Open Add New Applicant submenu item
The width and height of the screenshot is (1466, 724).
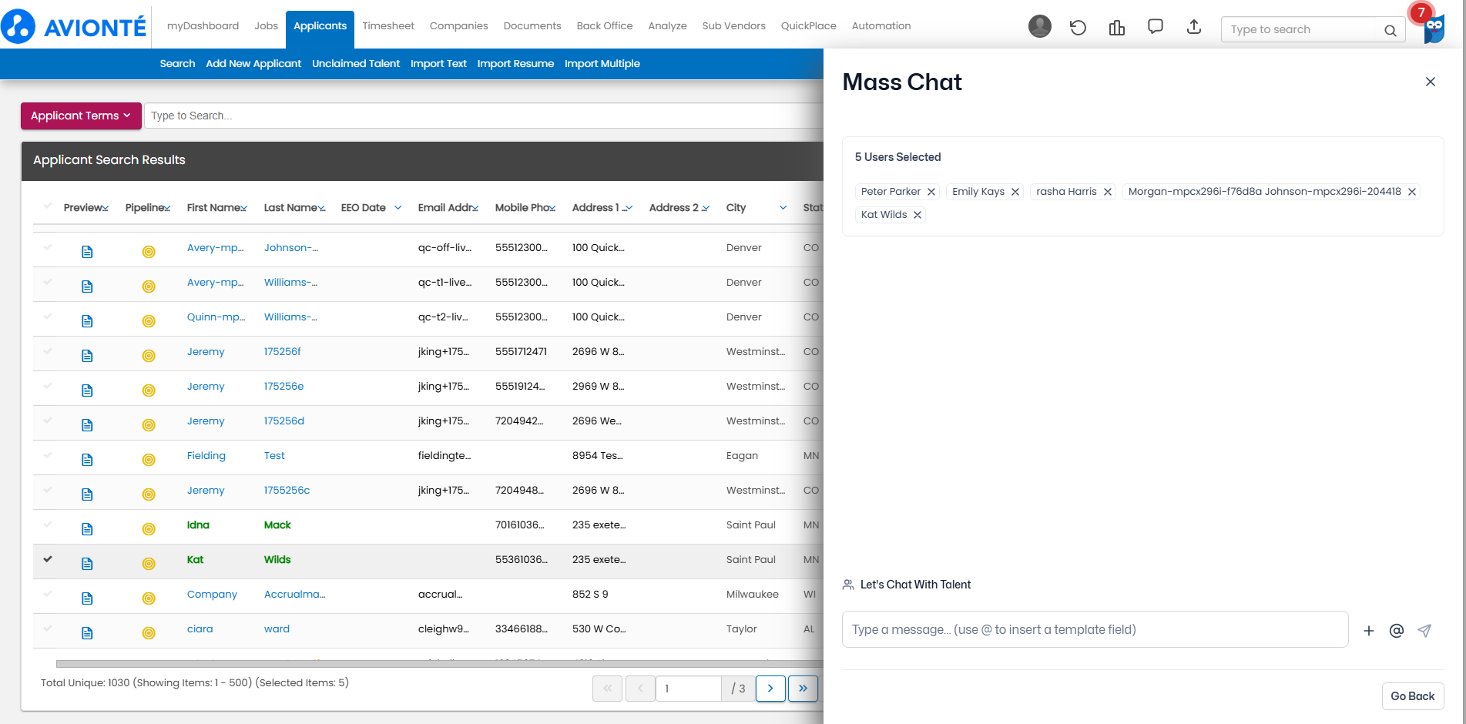click(253, 64)
